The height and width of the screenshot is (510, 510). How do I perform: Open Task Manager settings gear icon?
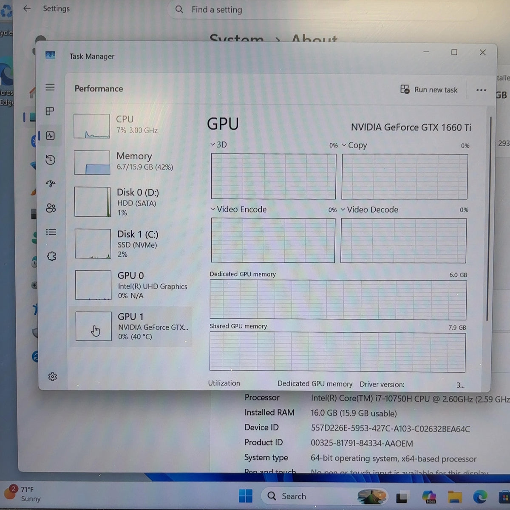point(52,377)
